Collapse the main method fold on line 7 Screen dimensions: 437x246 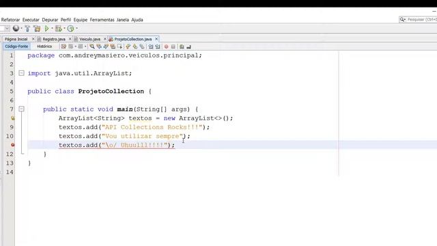click(21, 109)
